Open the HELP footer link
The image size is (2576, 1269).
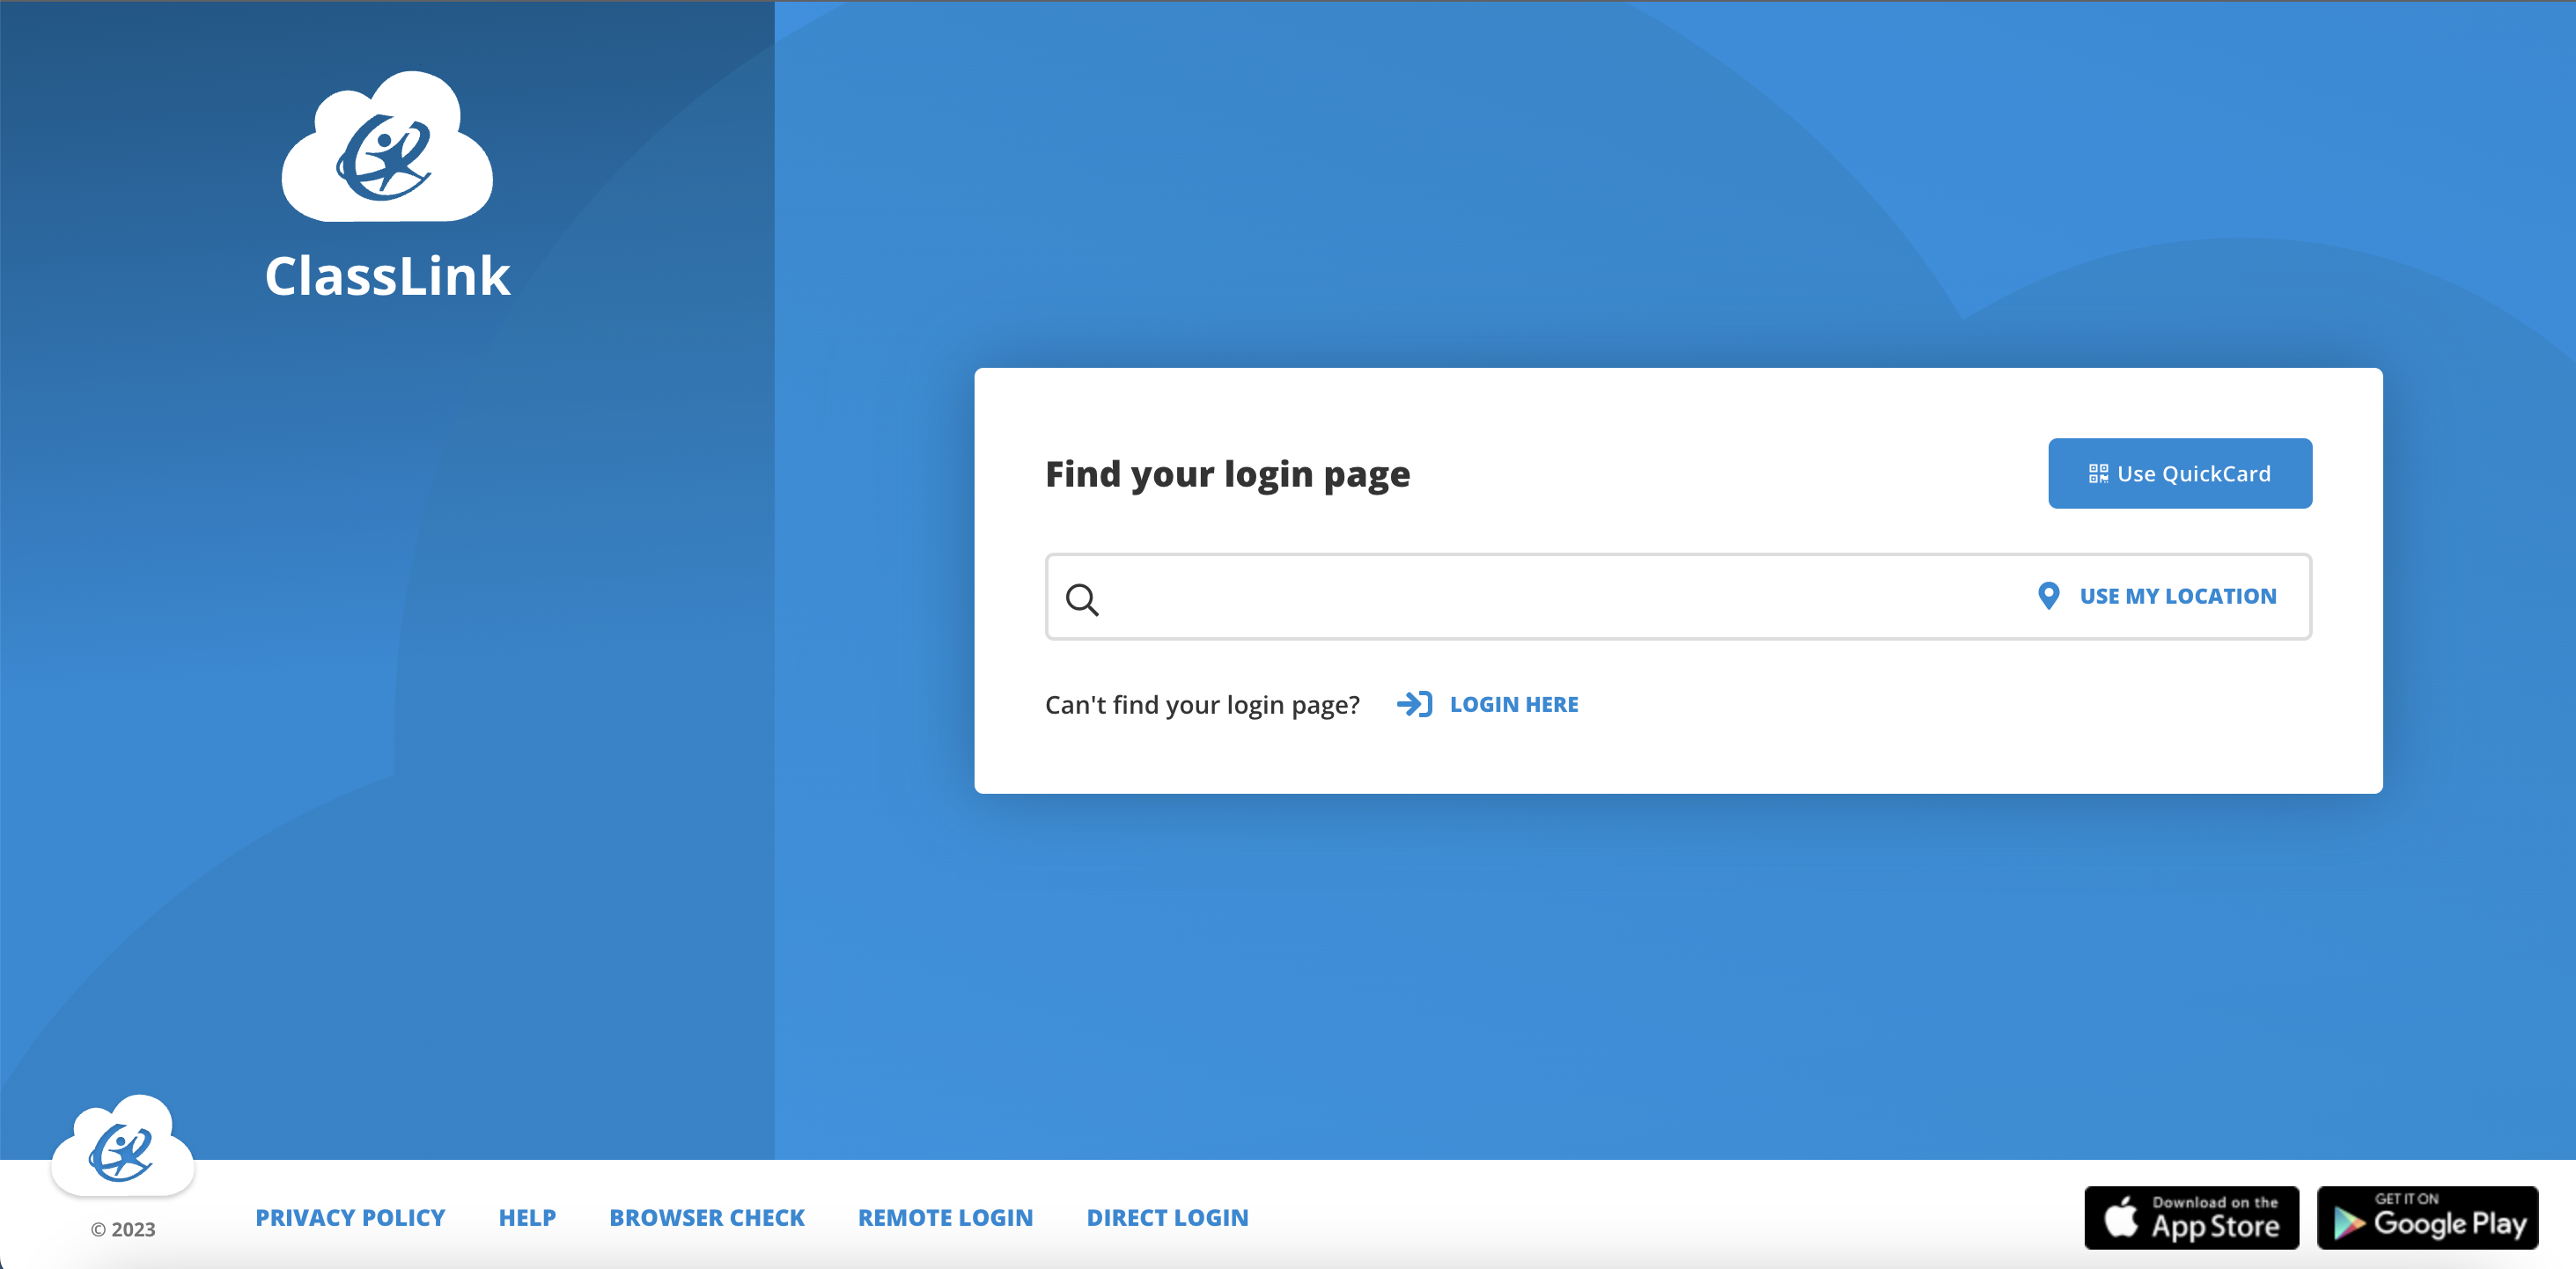pos(527,1217)
